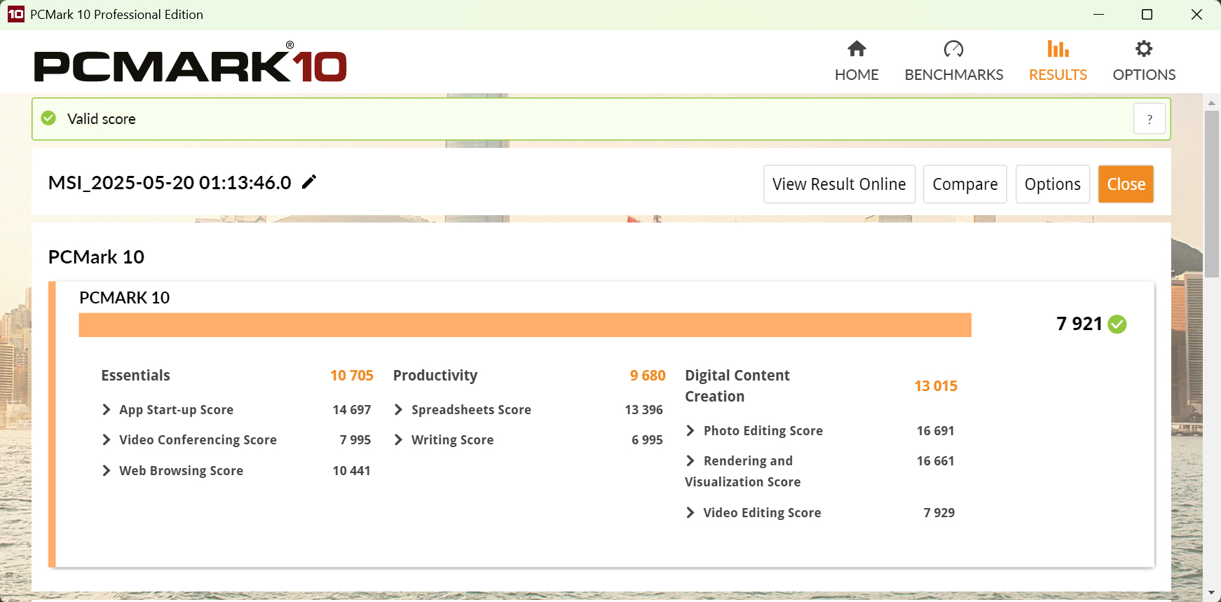
Task: Expand App Start-up Score details
Action: click(107, 409)
